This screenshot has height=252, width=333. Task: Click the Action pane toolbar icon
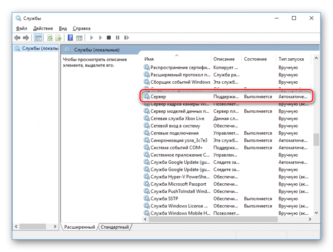click(x=79, y=38)
